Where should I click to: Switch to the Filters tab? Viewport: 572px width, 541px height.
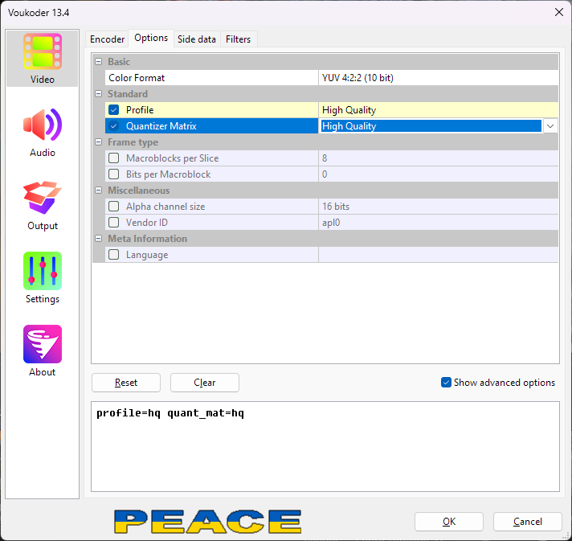coord(238,39)
